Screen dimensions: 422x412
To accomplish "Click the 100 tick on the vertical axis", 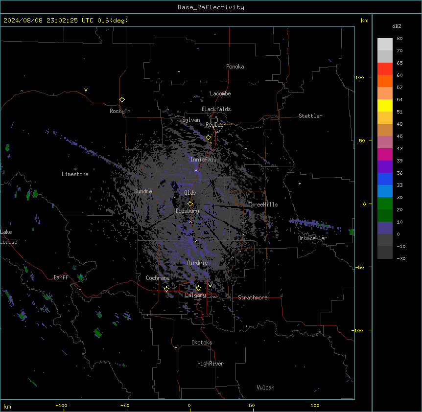I will [359, 77].
